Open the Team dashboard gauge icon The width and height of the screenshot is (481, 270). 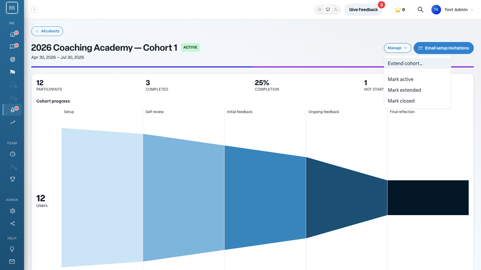[x=13, y=154]
